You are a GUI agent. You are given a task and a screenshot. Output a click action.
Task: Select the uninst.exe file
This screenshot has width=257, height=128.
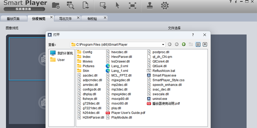[157, 99]
